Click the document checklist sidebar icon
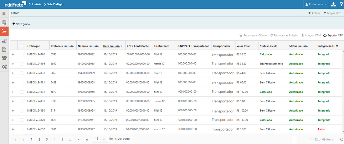The image size is (344, 144). pos(4,22)
